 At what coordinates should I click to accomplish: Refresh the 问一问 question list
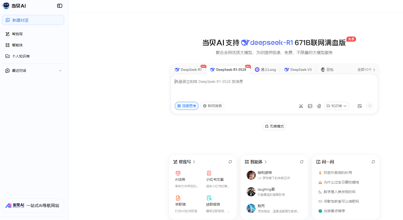click(x=373, y=162)
